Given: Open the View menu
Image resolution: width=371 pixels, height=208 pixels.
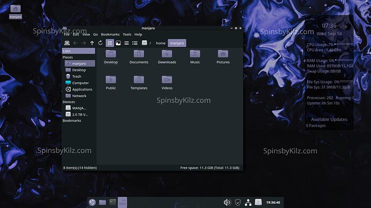Looking at the screenshot, I should click(86, 34).
